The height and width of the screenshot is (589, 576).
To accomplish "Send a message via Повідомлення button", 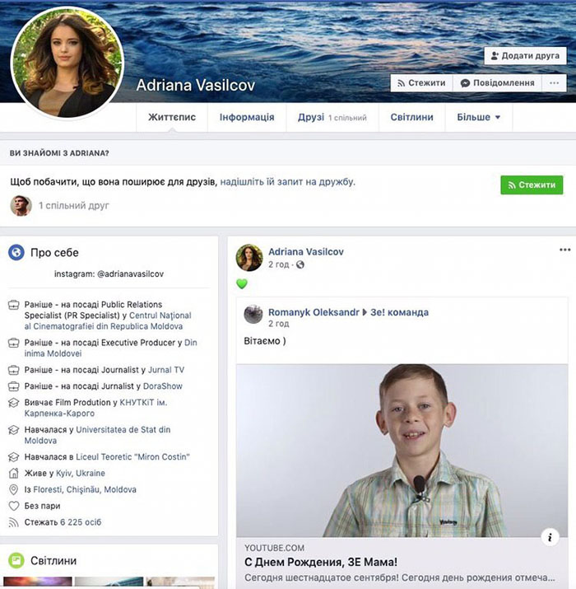I will click(498, 83).
